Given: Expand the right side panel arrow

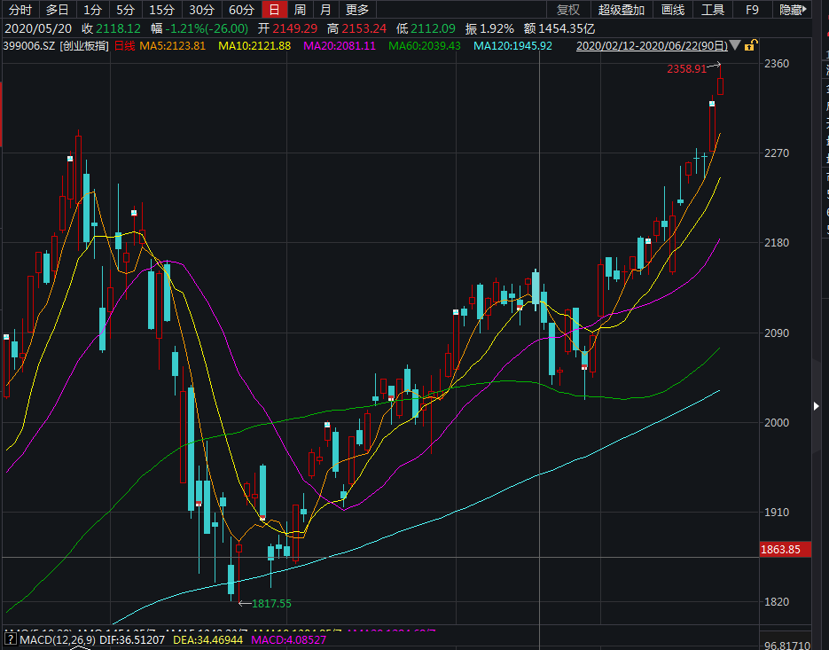Looking at the screenshot, I should [x=817, y=405].
